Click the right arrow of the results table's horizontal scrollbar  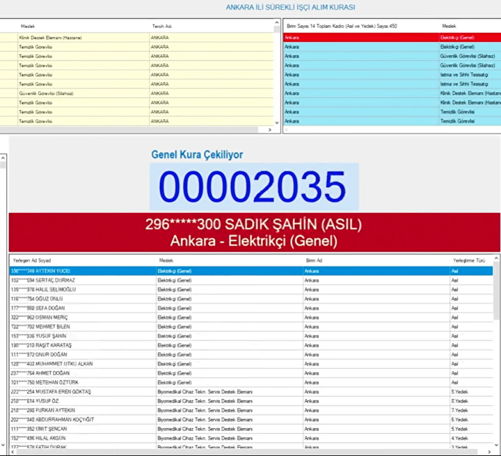[x=489, y=452]
